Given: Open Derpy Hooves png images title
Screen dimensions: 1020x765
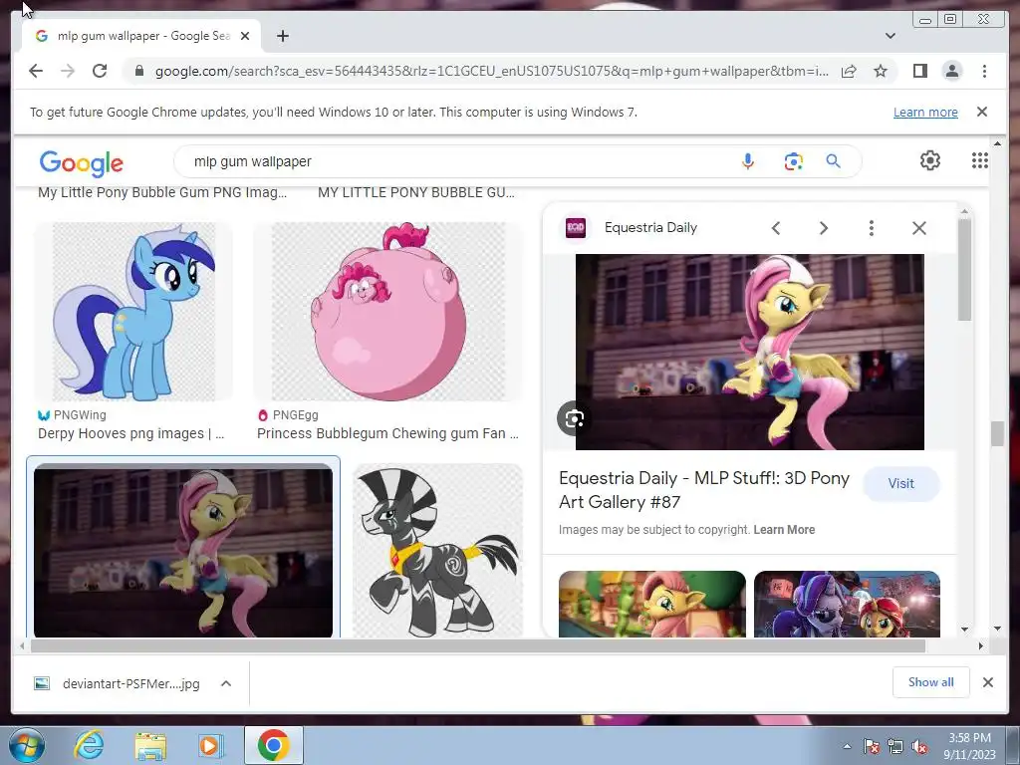Looking at the screenshot, I should [x=130, y=433].
